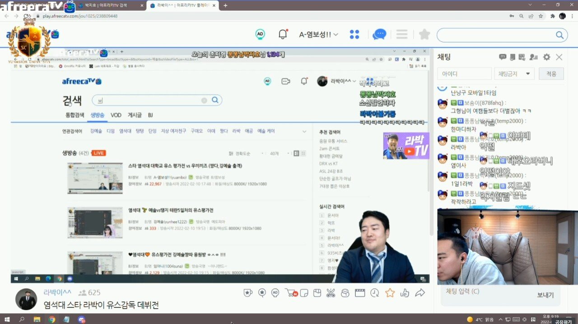Click the gray favorites star in header
This screenshot has width=578, height=324.
click(424, 34)
